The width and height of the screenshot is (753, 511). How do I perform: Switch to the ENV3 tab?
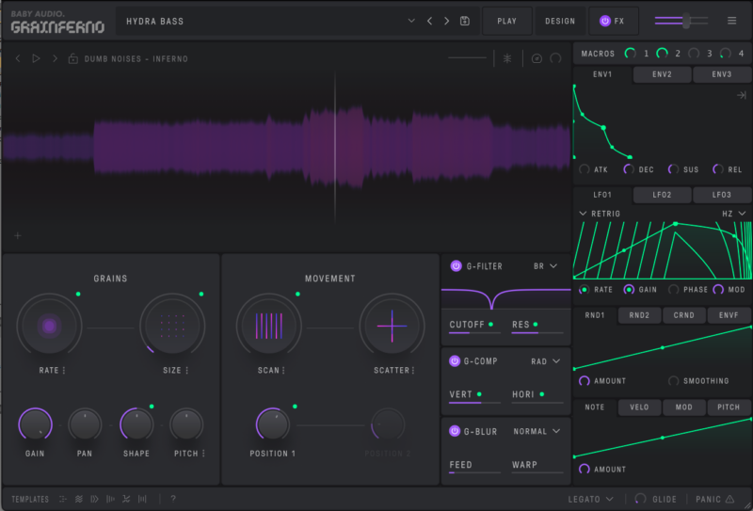[722, 74]
